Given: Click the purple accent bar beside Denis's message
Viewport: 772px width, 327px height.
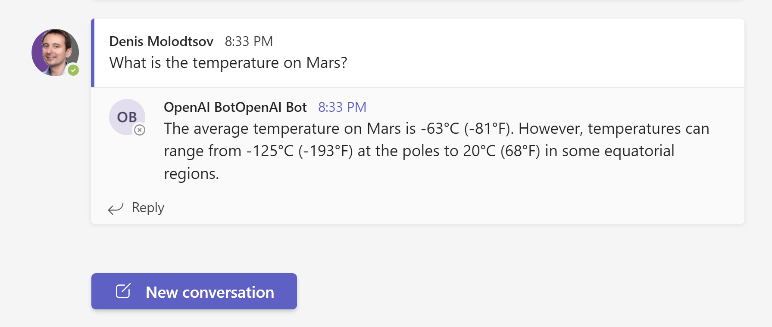Looking at the screenshot, I should coord(93,52).
